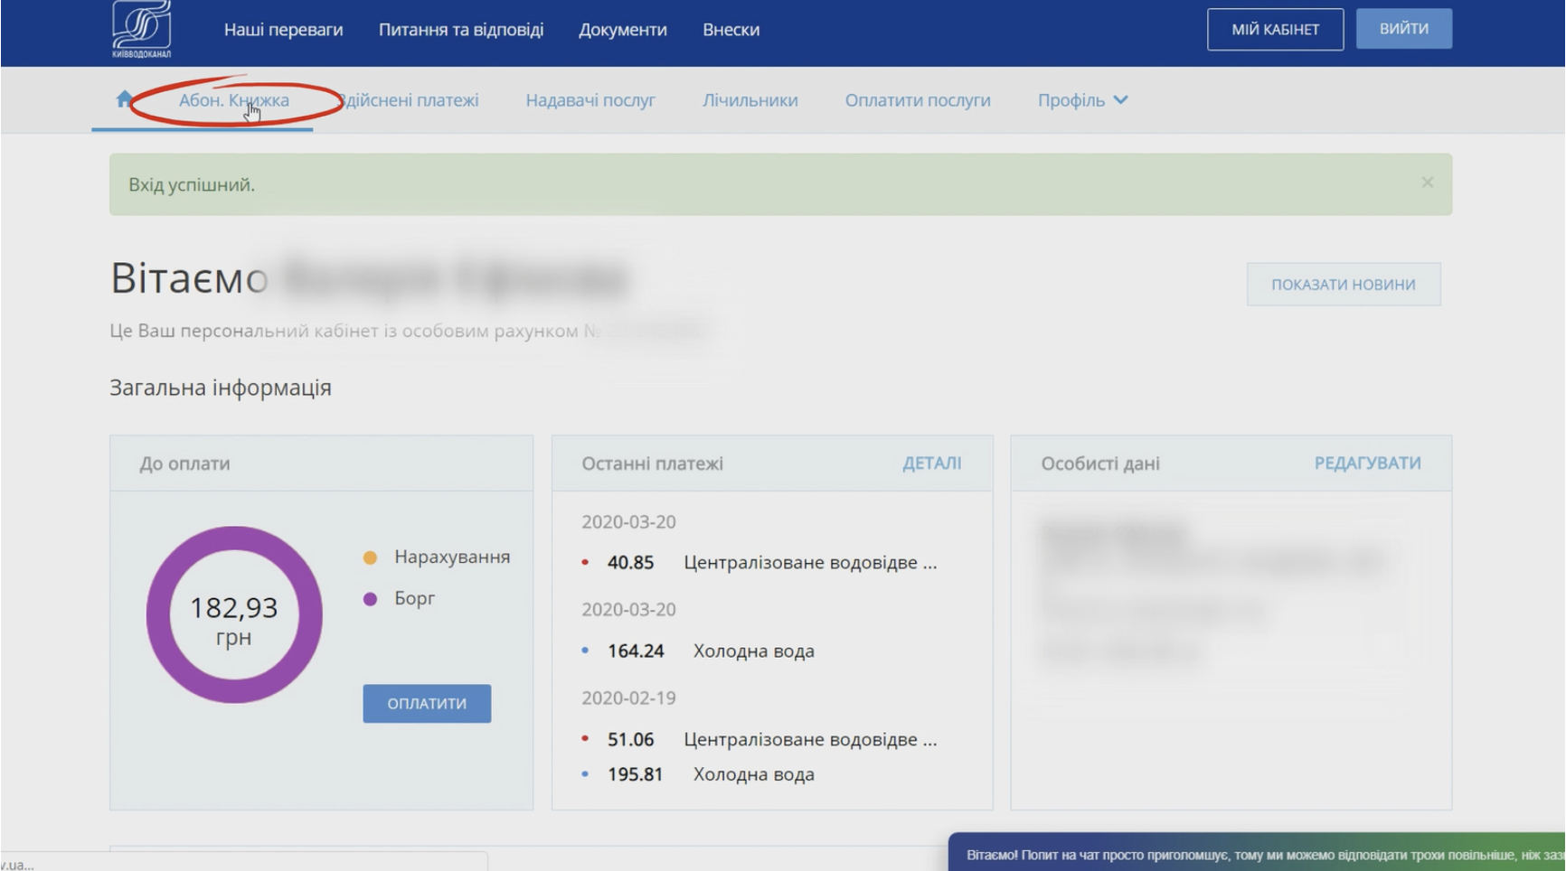Click ПОКАЗАТИ НОВИНИ button
1566x871 pixels.
tap(1344, 285)
